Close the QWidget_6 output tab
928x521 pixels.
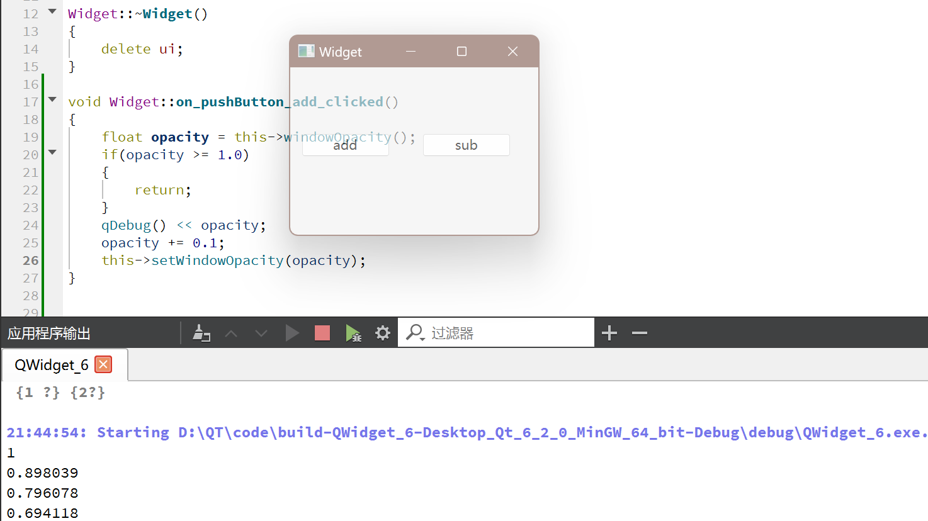103,364
